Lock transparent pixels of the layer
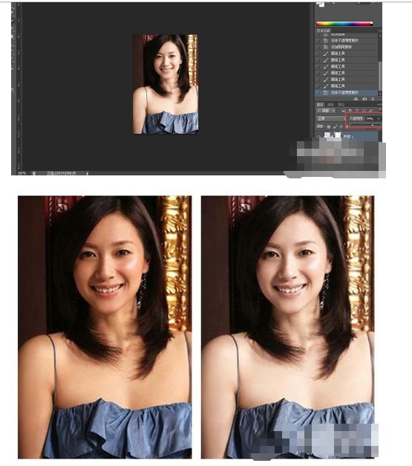This screenshot has width=412, height=466. click(329, 126)
